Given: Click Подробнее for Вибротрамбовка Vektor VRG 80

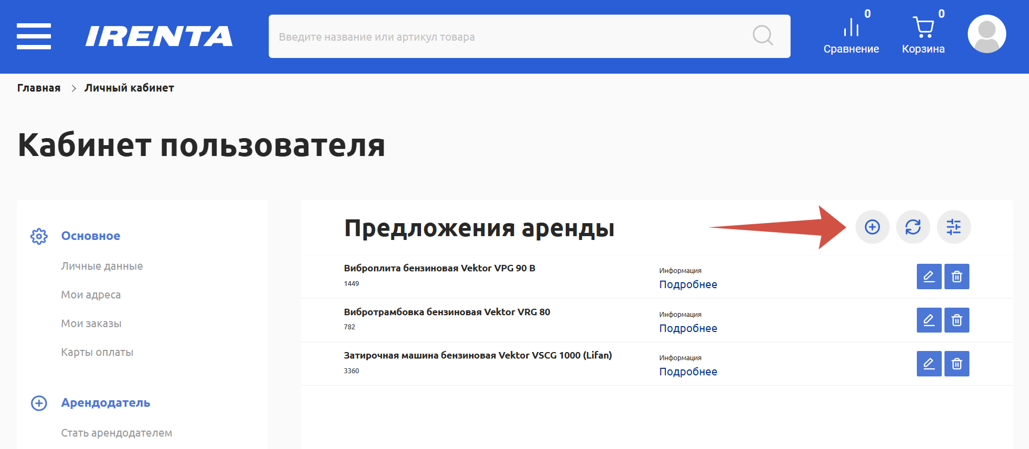Looking at the screenshot, I should coord(688,328).
